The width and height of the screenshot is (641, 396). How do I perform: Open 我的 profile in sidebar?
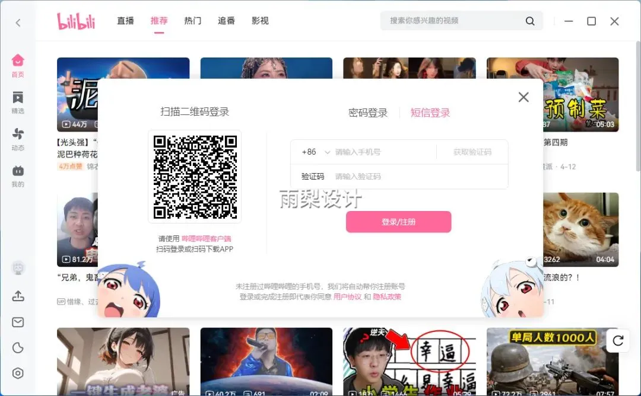coord(18,176)
